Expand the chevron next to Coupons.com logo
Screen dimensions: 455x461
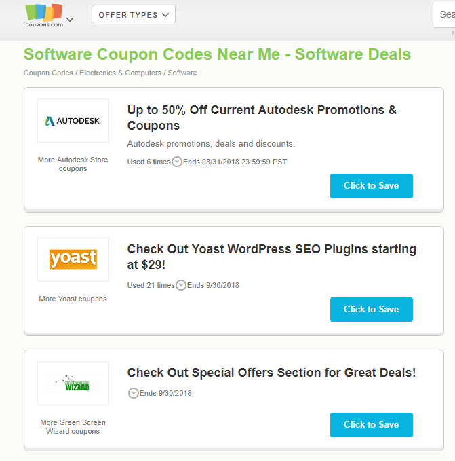[x=70, y=20]
